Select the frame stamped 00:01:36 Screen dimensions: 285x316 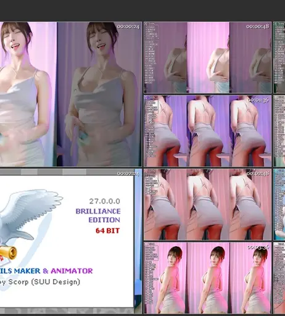tap(208, 131)
